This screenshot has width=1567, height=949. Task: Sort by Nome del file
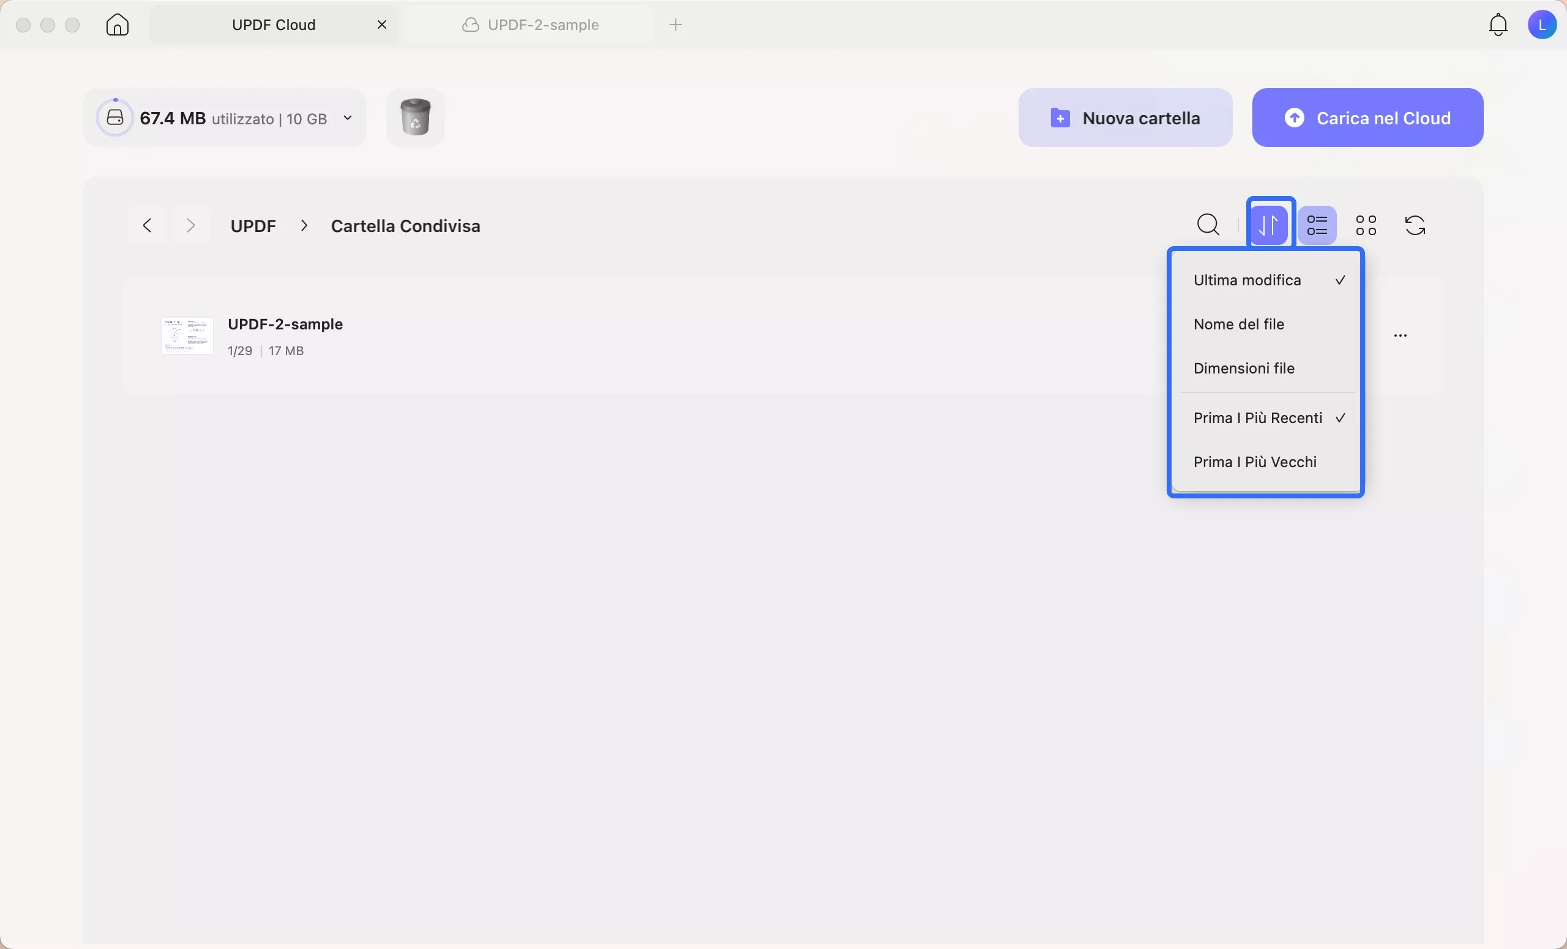pyautogui.click(x=1238, y=324)
